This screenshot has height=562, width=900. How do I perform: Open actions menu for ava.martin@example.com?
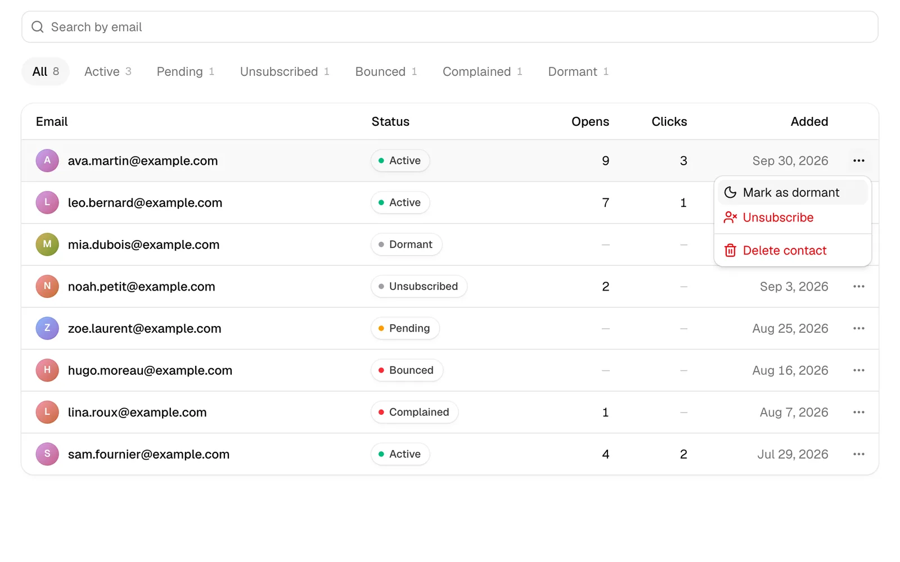(x=858, y=161)
